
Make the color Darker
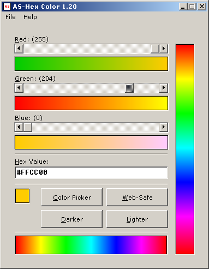(72, 219)
